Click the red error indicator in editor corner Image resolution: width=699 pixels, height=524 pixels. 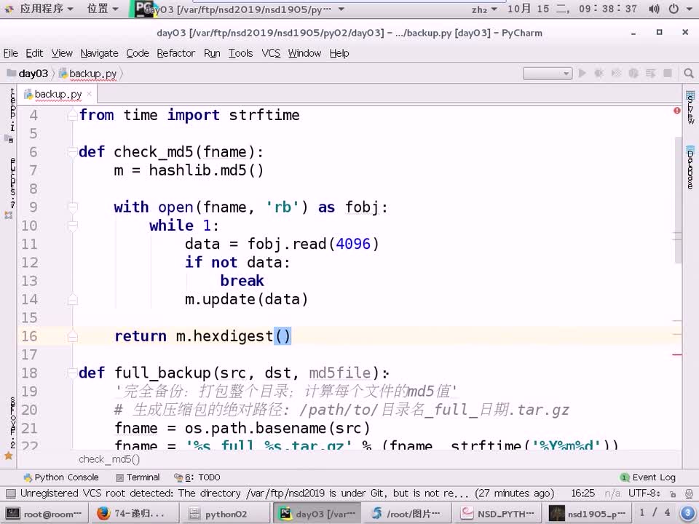click(676, 110)
